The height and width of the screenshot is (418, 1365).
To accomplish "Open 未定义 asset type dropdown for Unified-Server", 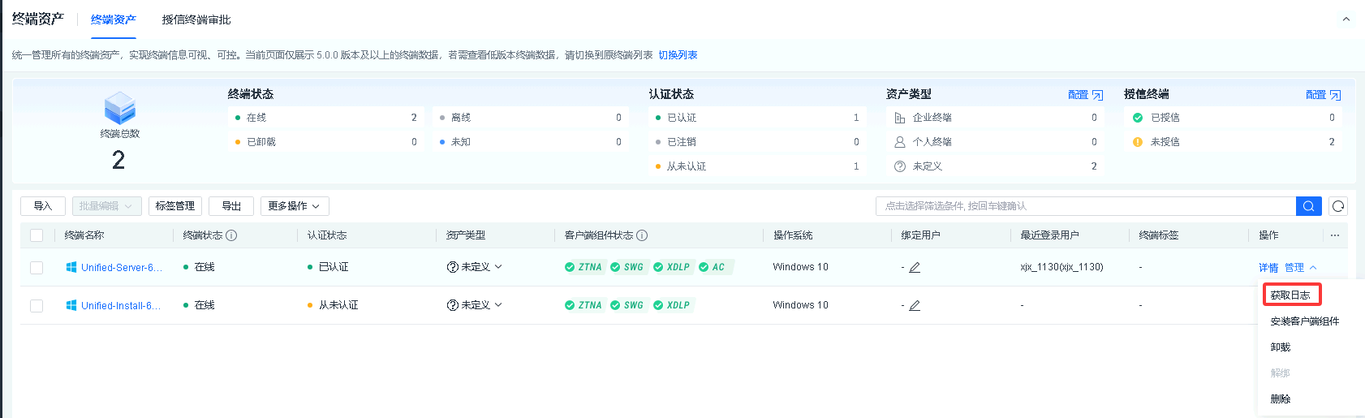I will [x=475, y=267].
